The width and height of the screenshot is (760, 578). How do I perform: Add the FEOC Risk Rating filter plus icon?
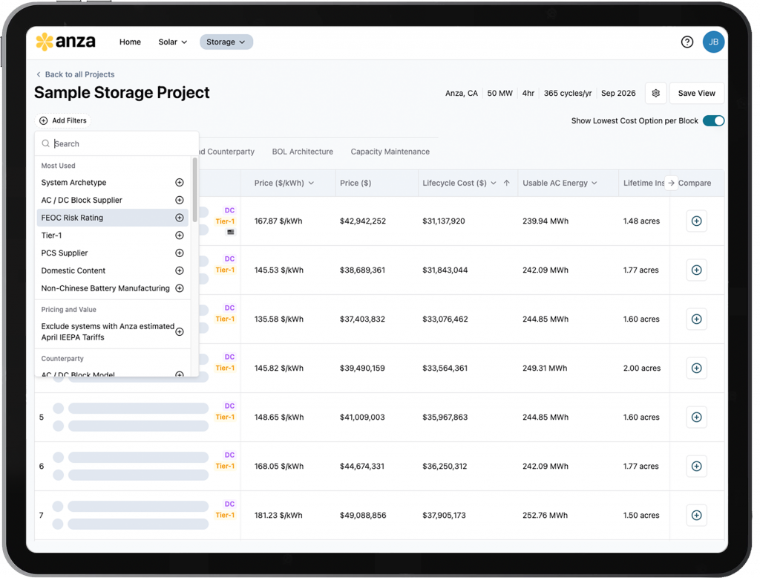tap(179, 218)
